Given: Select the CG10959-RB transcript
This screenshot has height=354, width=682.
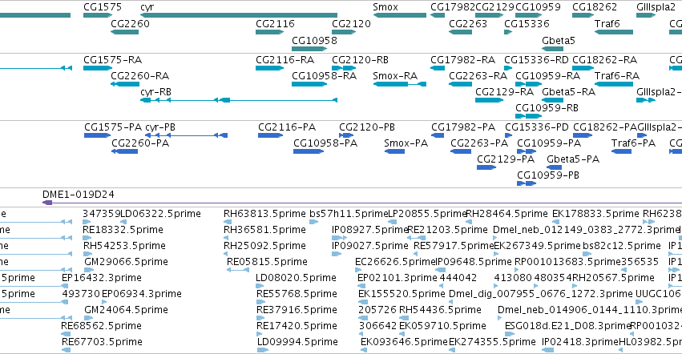Looking at the screenshot, I should pos(528,116).
